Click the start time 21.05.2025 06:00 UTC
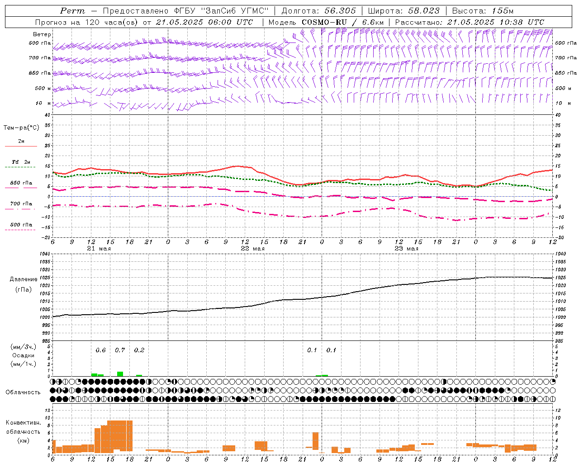Screen dimensions: 579x463 [205, 22]
